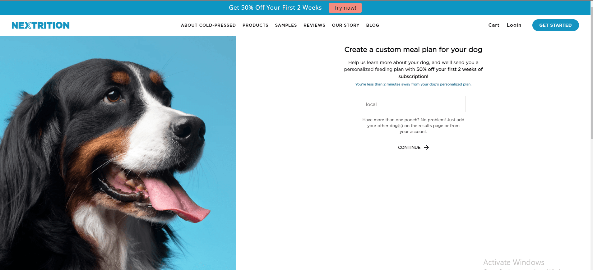This screenshot has width=593, height=270.
Task: Open the Cart
Action: (494, 25)
